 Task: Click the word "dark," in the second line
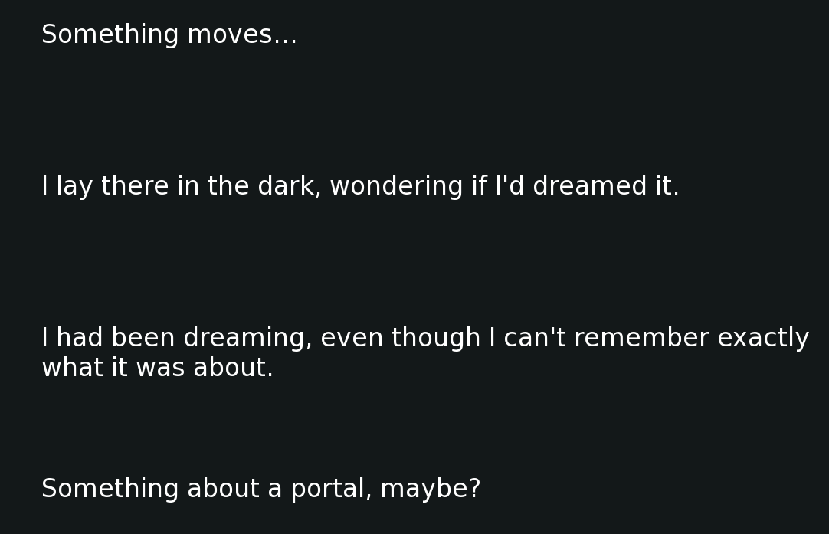tap(290, 187)
